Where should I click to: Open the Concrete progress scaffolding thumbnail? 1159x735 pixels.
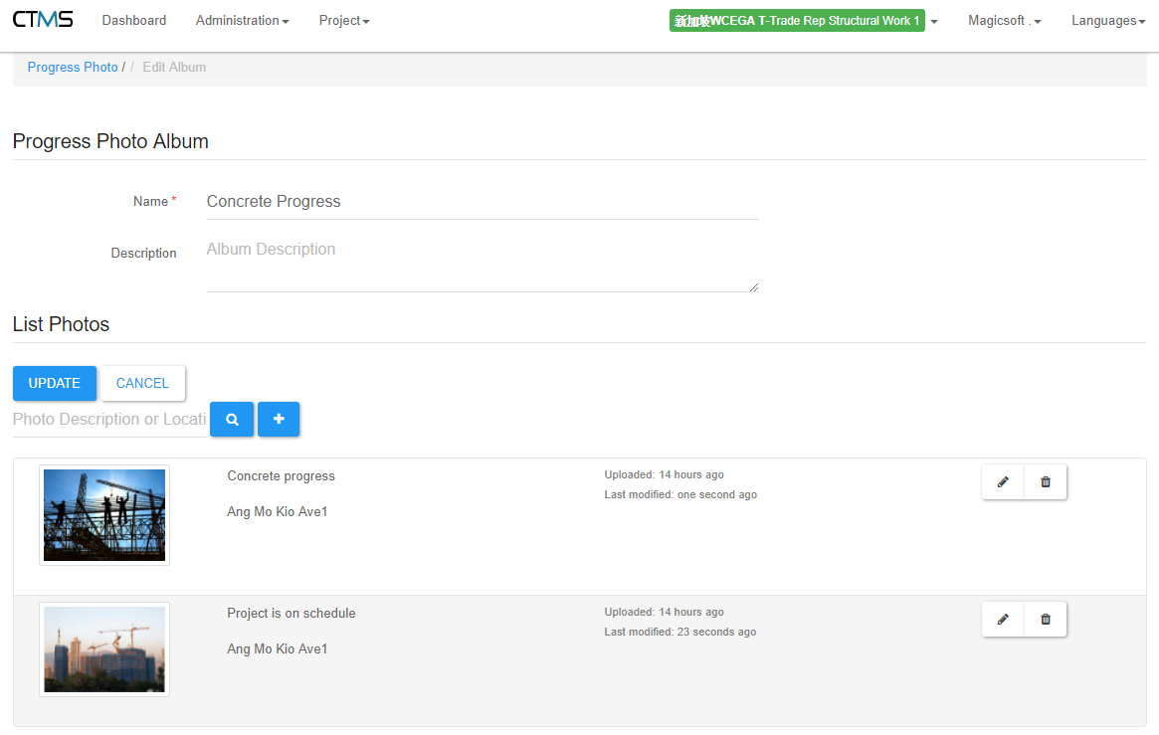(104, 515)
